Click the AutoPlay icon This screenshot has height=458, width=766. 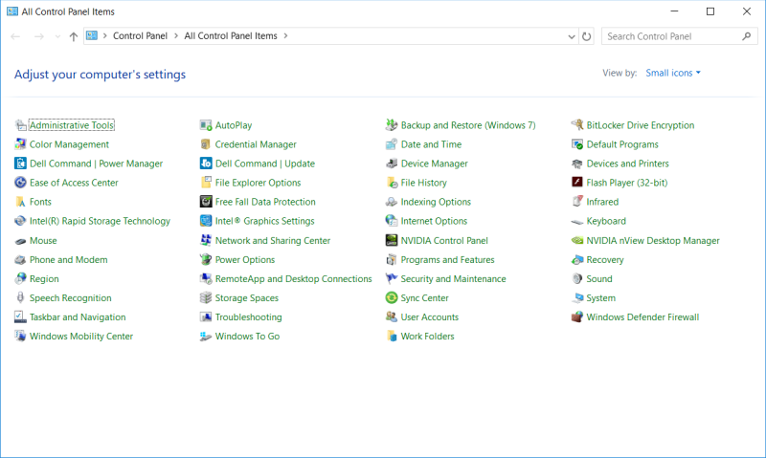pos(206,125)
